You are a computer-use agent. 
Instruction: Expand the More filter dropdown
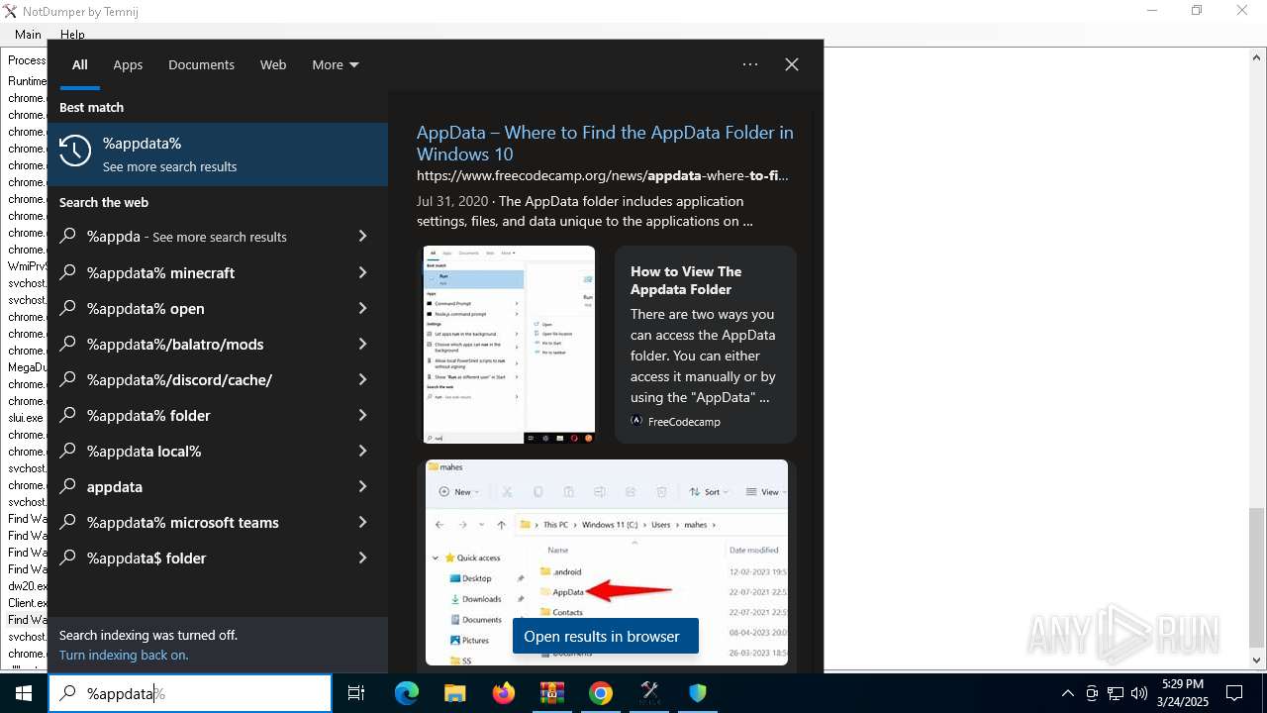coord(336,64)
